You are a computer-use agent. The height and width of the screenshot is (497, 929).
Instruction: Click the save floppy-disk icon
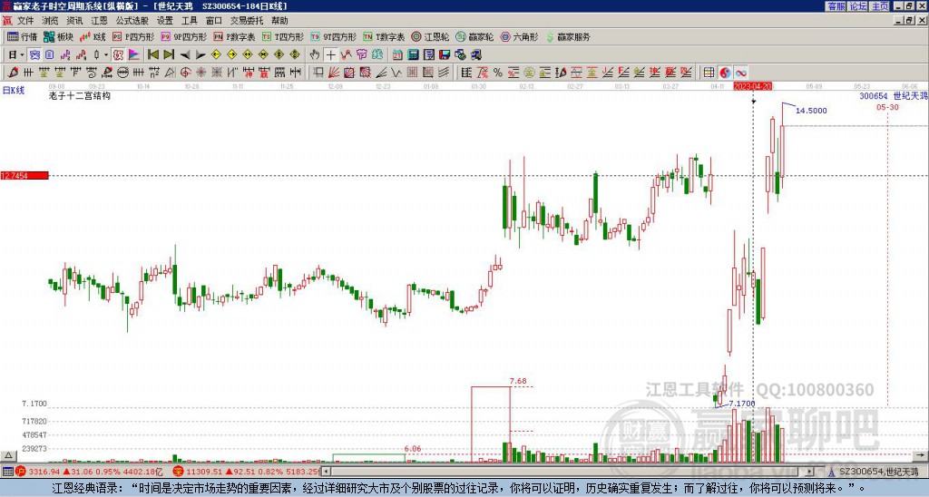[x=445, y=54]
